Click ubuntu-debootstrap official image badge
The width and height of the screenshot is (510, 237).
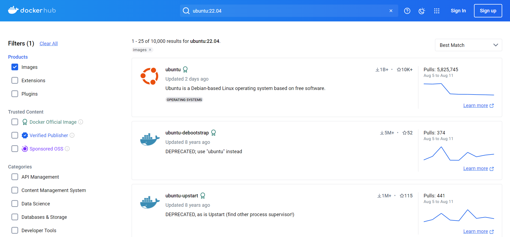tap(213, 133)
